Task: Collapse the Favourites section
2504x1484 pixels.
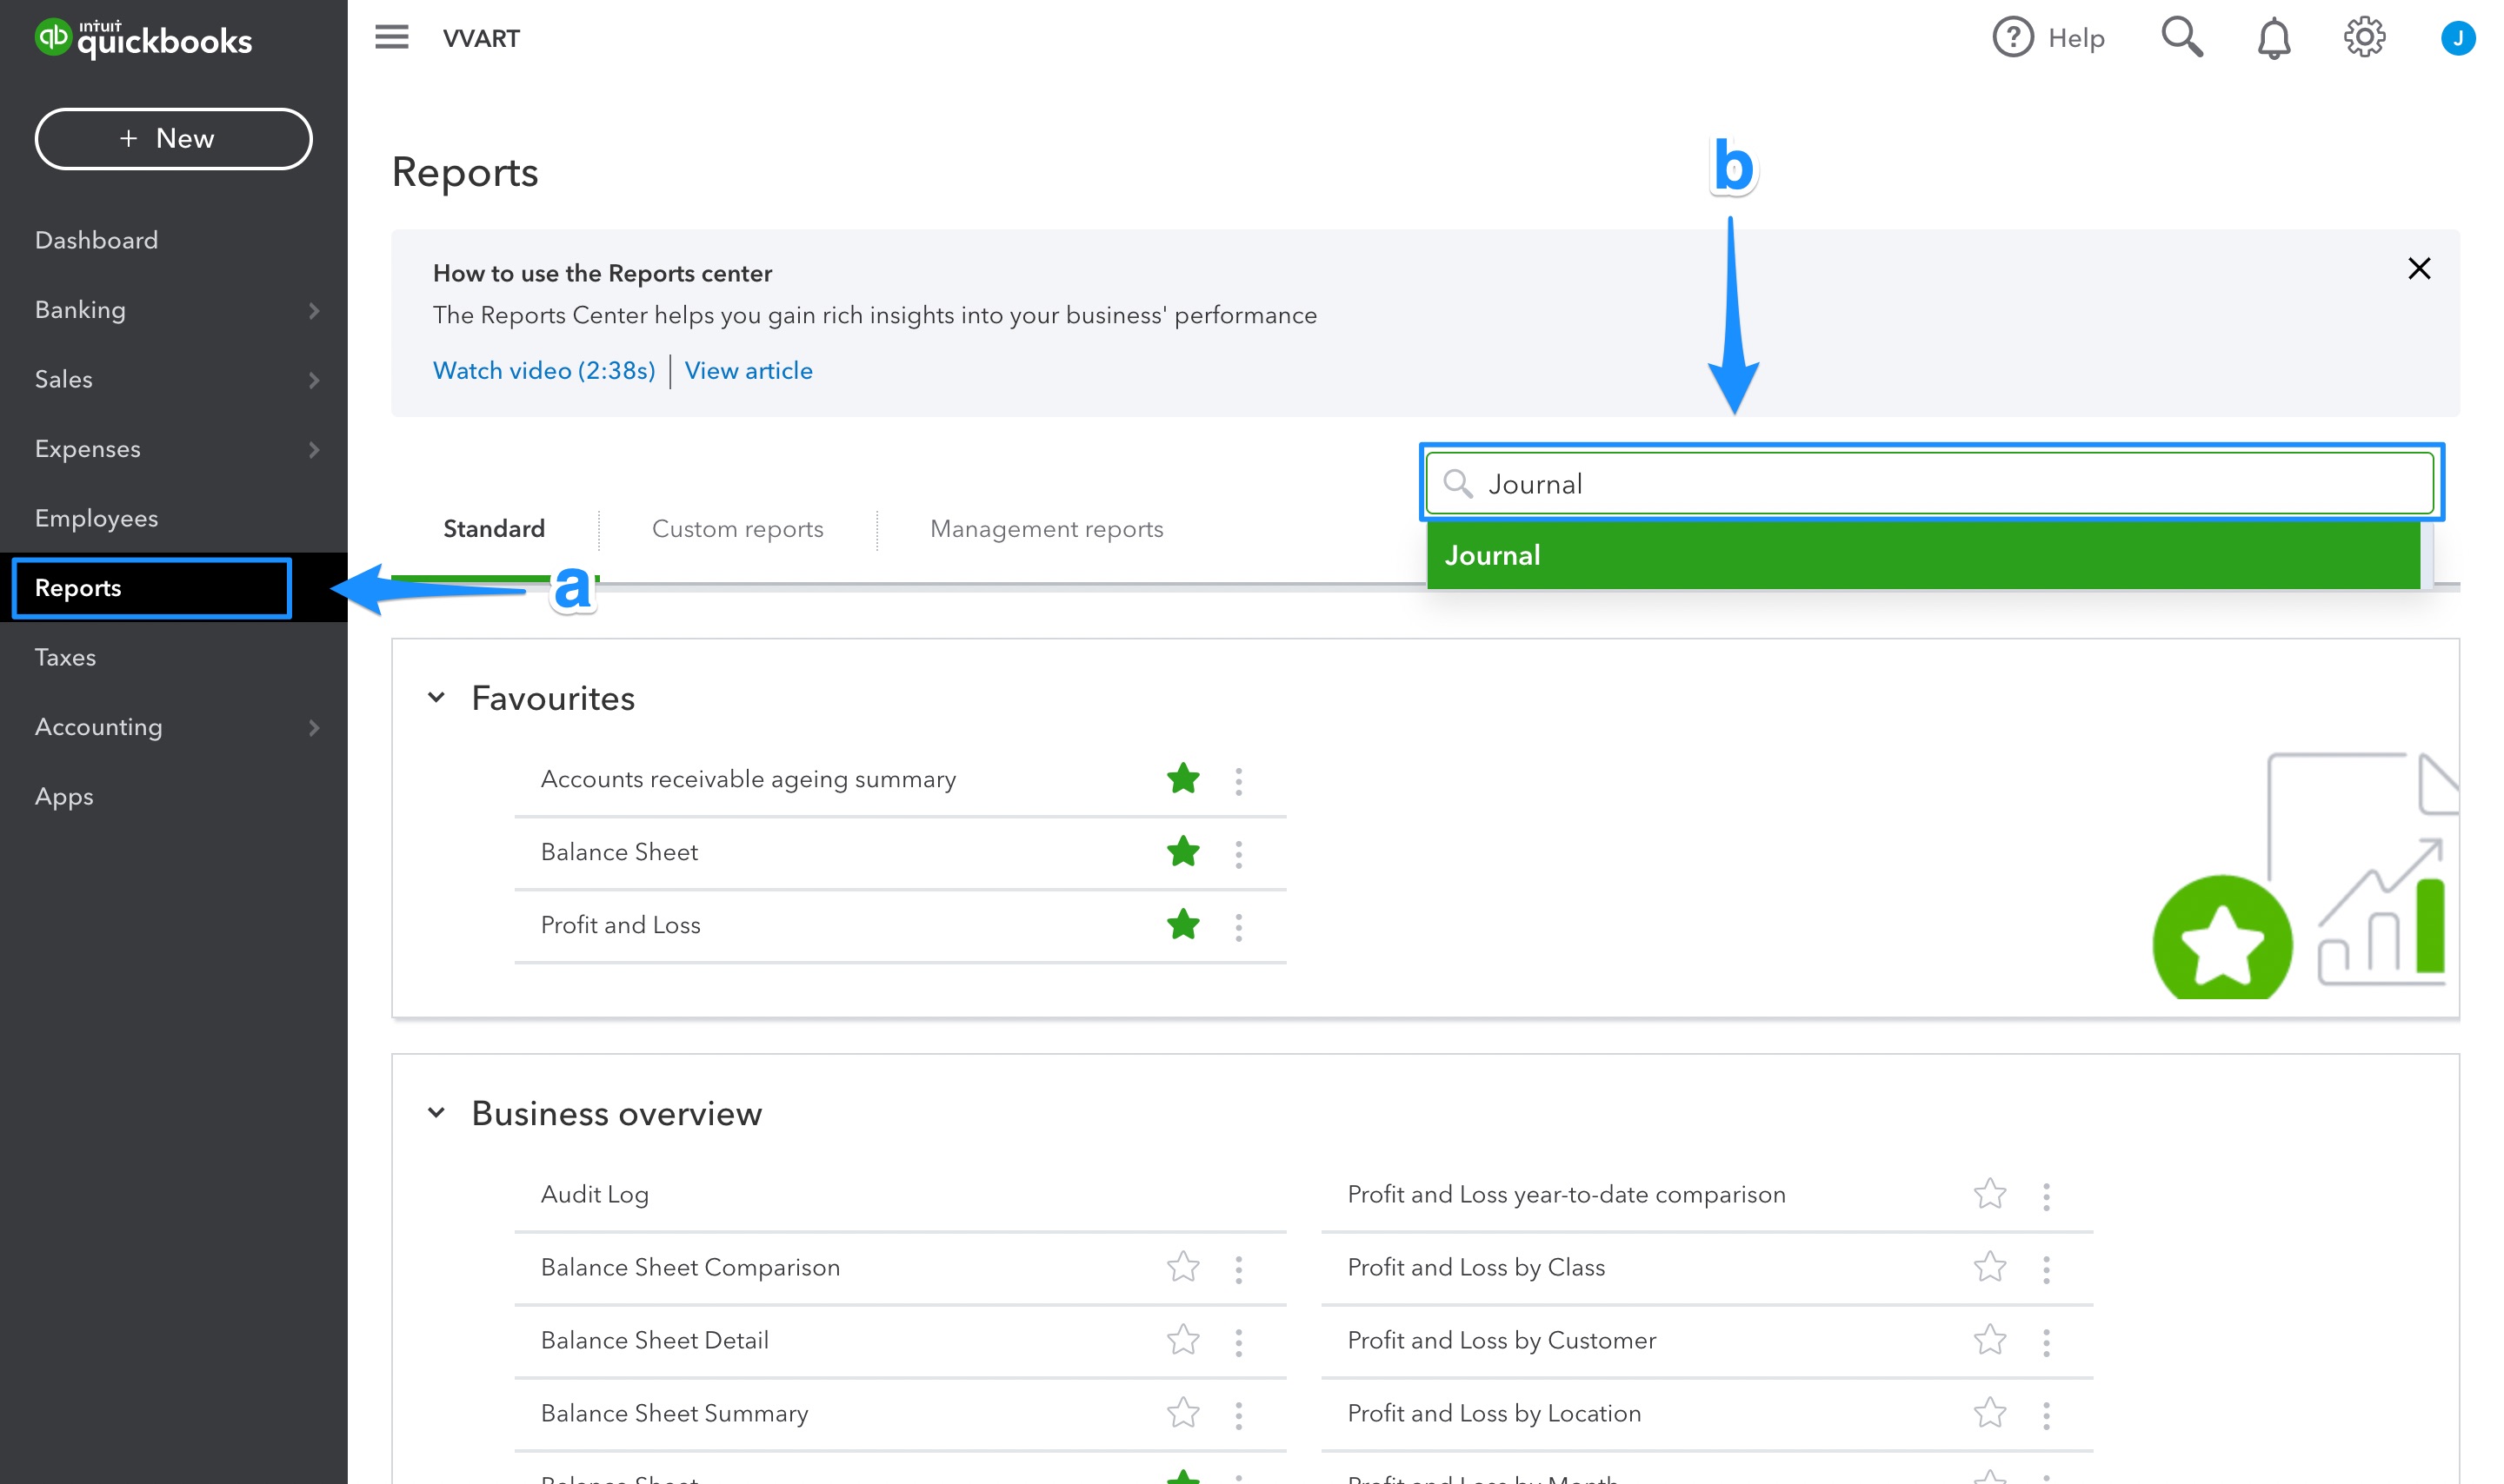Action: (436, 697)
